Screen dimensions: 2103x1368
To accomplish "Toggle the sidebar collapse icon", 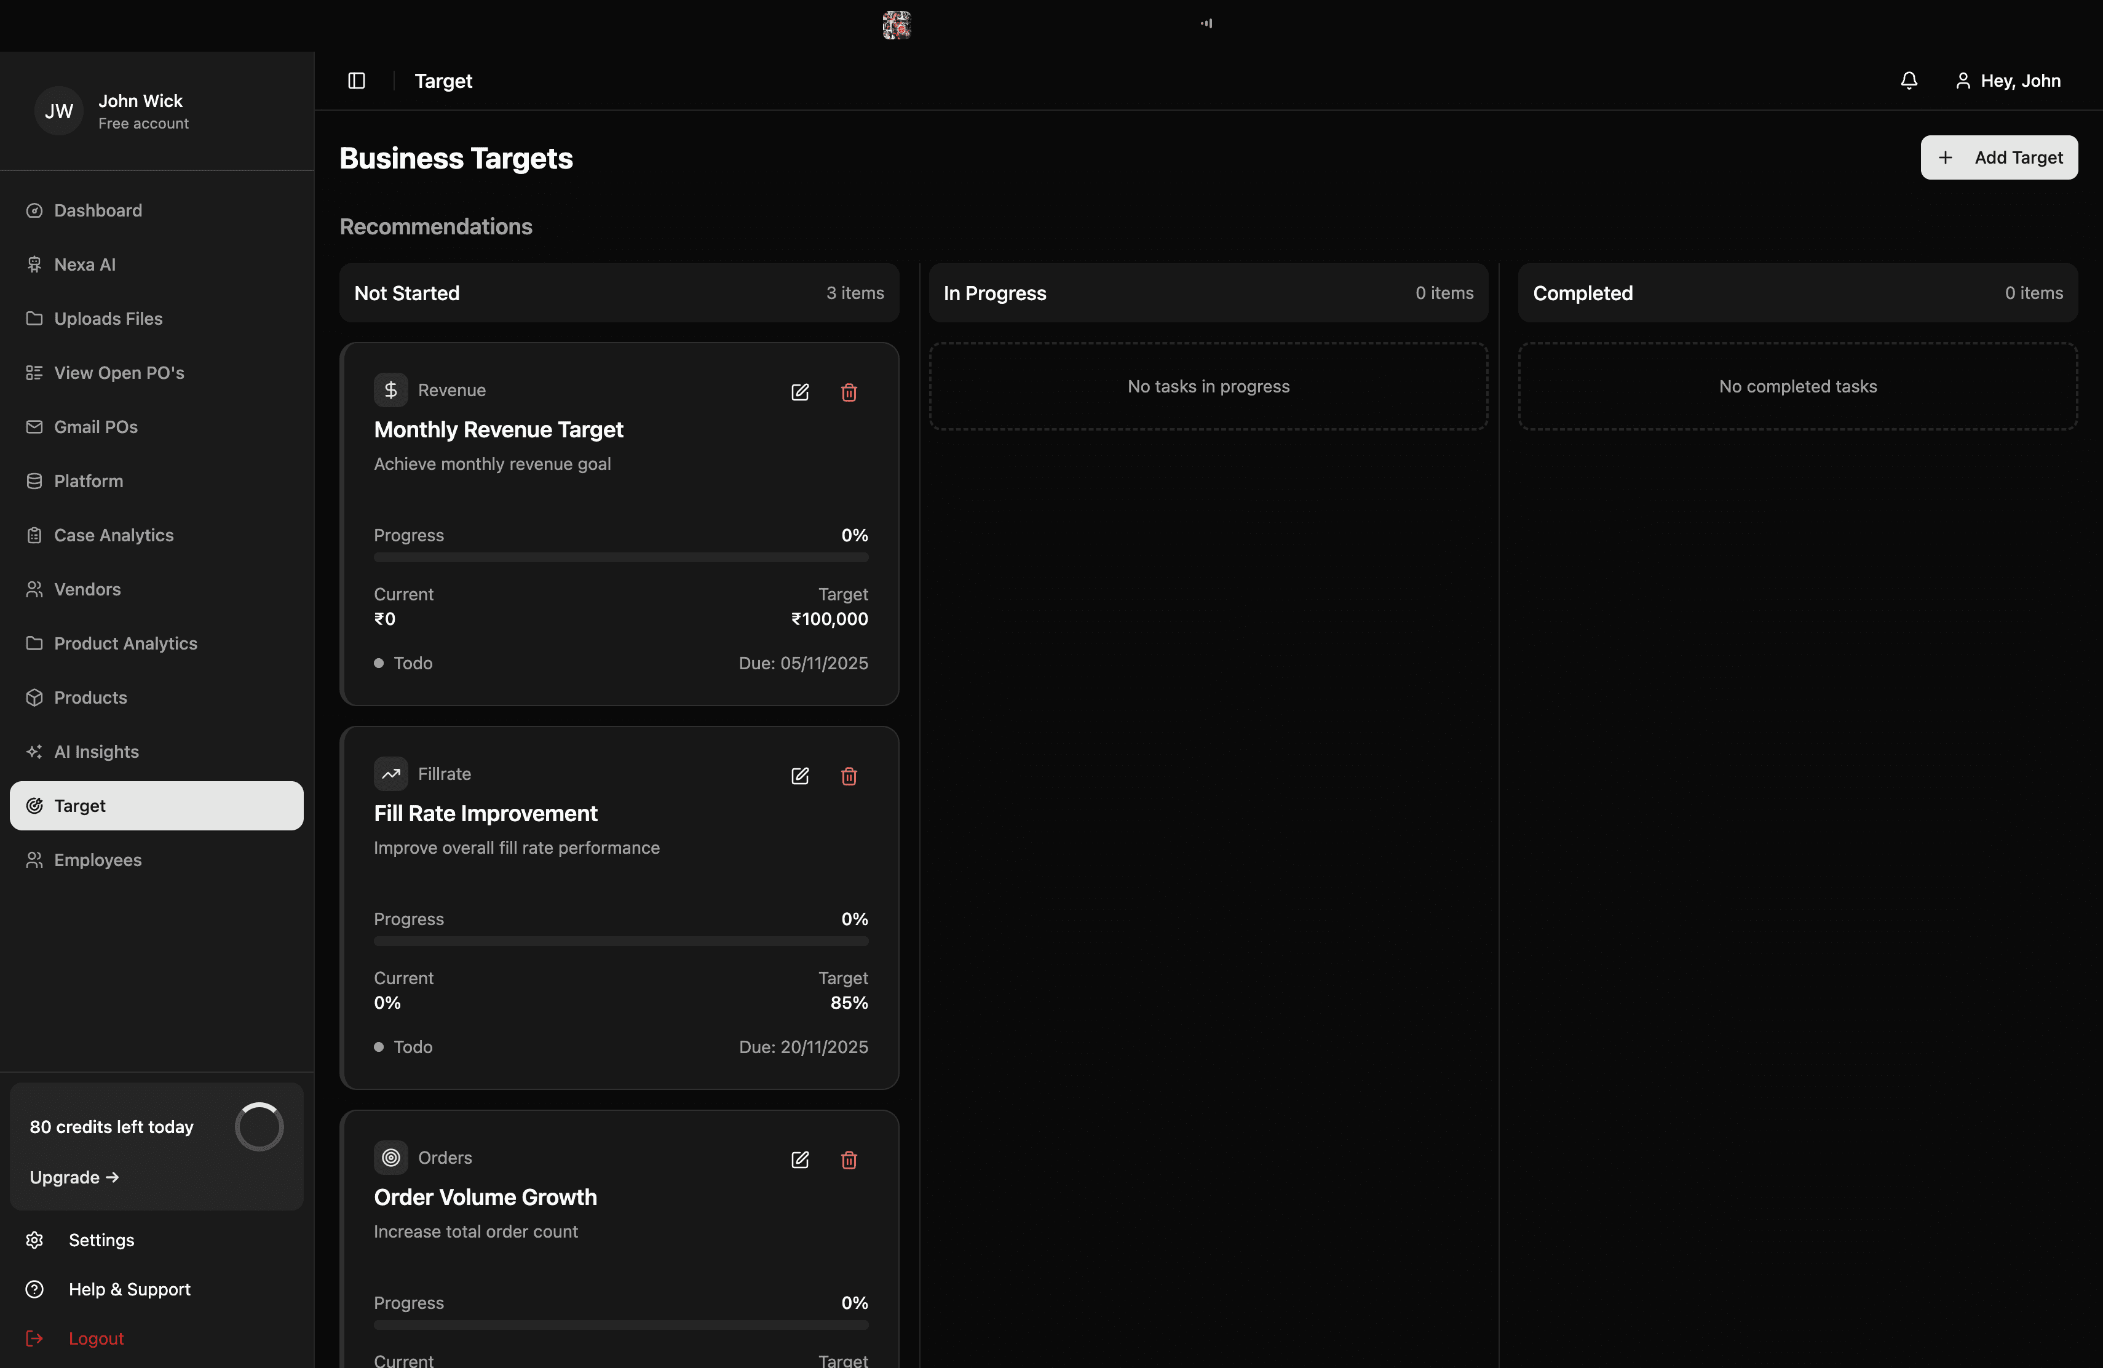I will [x=356, y=81].
